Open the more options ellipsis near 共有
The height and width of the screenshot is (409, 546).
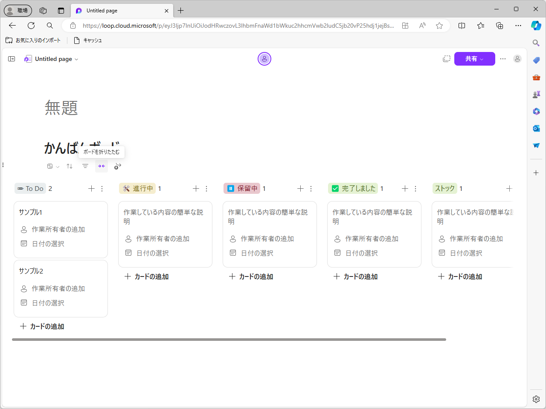coord(503,59)
